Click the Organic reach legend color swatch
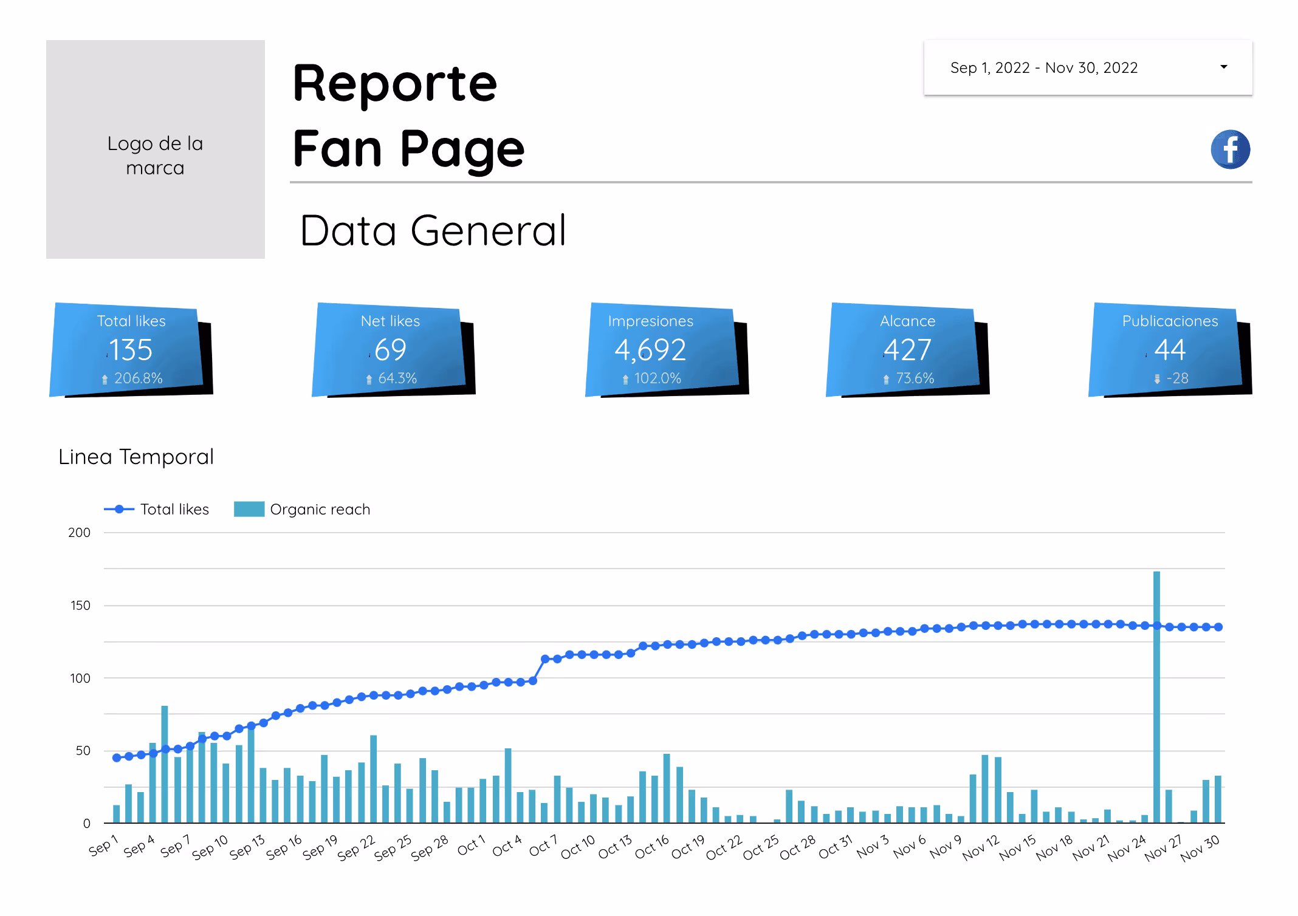The height and width of the screenshot is (916, 1298). pyautogui.click(x=249, y=509)
